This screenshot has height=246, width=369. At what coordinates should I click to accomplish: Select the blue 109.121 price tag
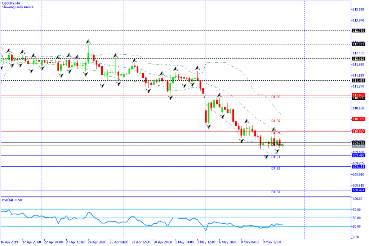pyautogui.click(x=359, y=166)
